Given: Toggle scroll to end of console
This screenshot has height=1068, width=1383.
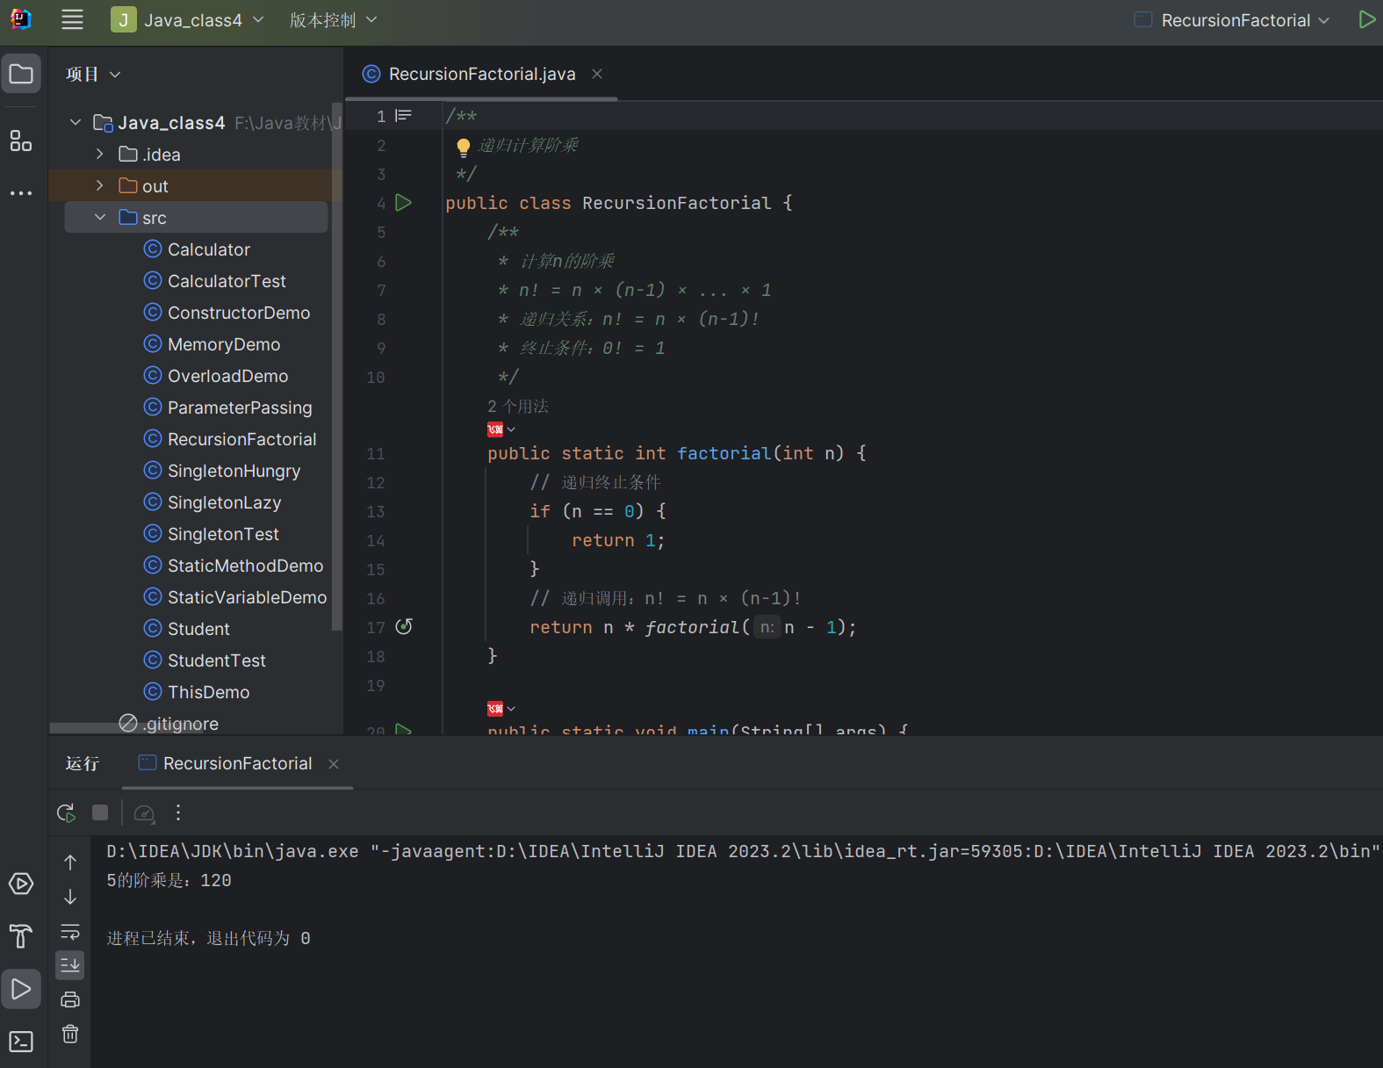Looking at the screenshot, I should [x=70, y=964].
